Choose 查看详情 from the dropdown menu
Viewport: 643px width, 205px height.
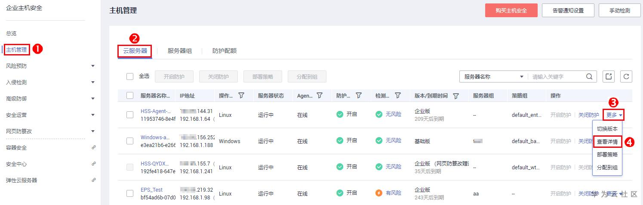[x=607, y=141]
